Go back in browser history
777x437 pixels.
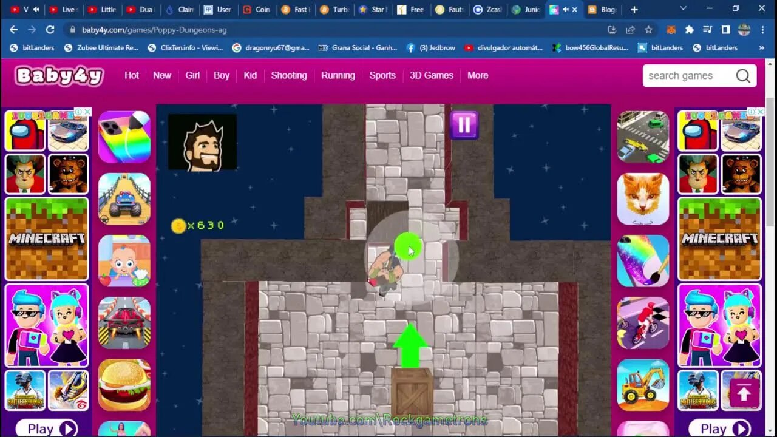point(14,29)
